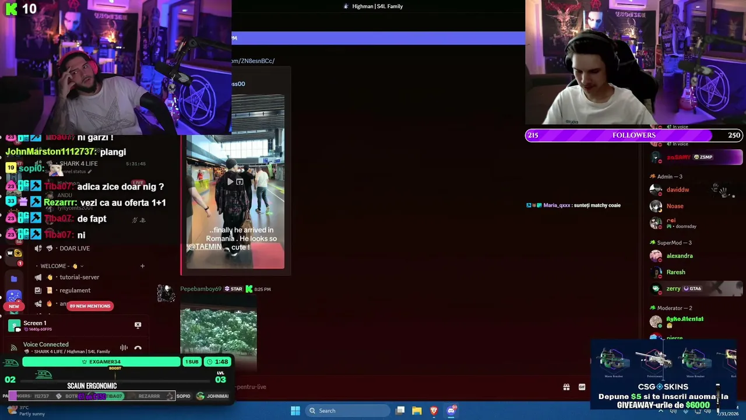Click the Followers goal progress bar

(634, 135)
